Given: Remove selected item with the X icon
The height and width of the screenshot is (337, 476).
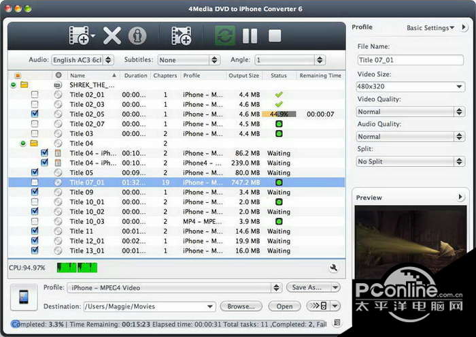Looking at the screenshot, I should coord(112,35).
